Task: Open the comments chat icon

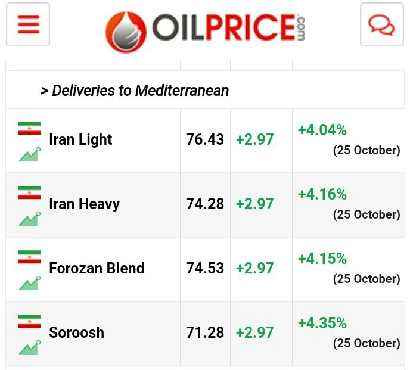Action: (381, 25)
